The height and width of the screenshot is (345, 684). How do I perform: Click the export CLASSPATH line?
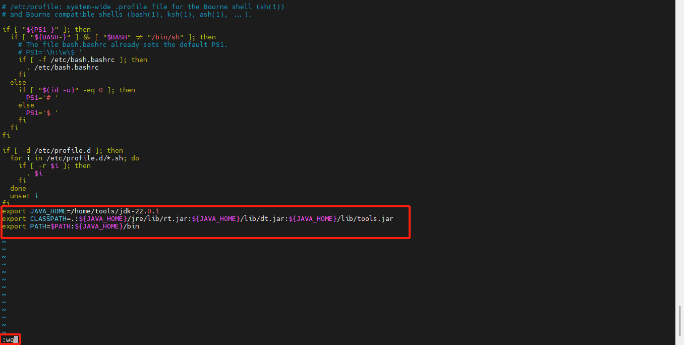pyautogui.click(x=197, y=218)
